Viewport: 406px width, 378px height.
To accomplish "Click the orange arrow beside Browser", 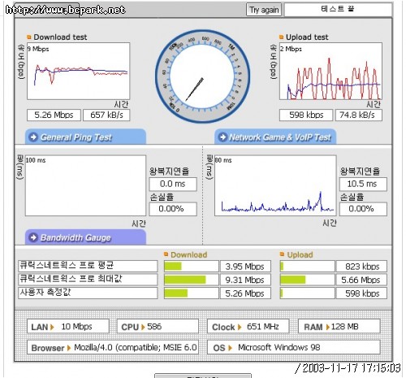I will 69,348.
